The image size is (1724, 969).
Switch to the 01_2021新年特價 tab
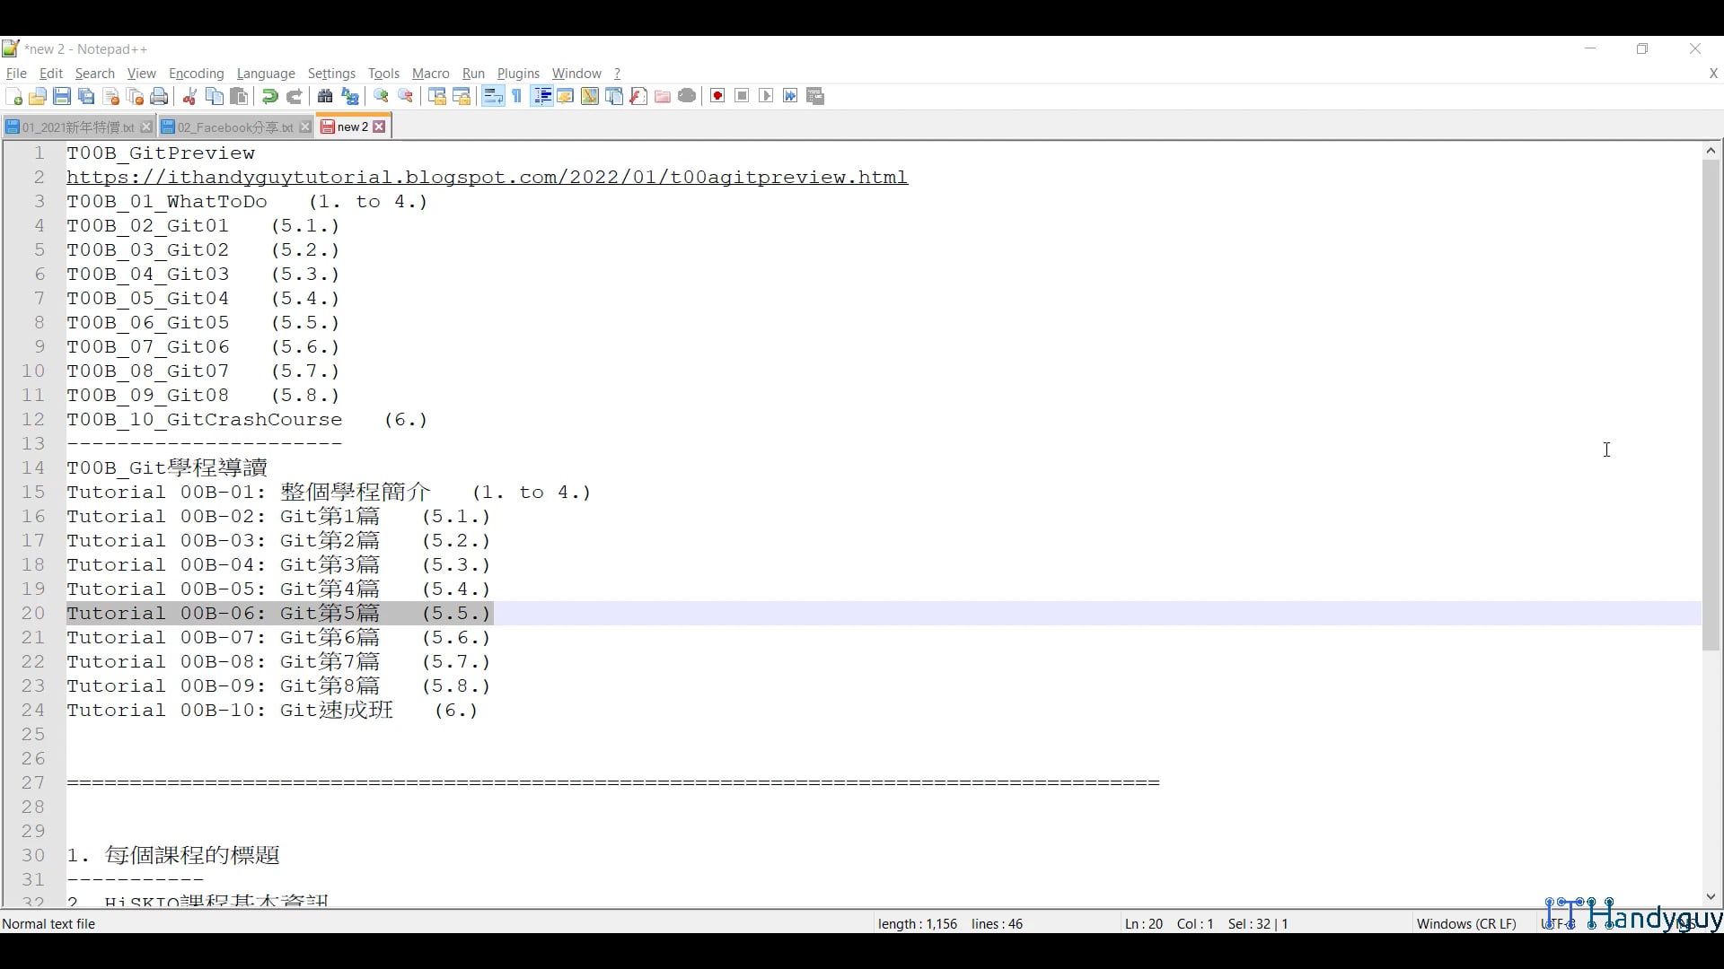76,127
